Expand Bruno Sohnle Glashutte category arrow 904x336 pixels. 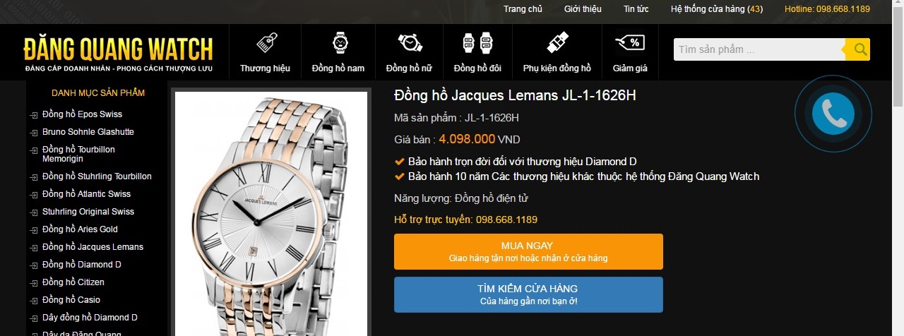33,133
